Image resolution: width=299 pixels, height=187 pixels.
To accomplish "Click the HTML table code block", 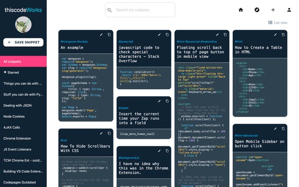I will click(x=260, y=88).
